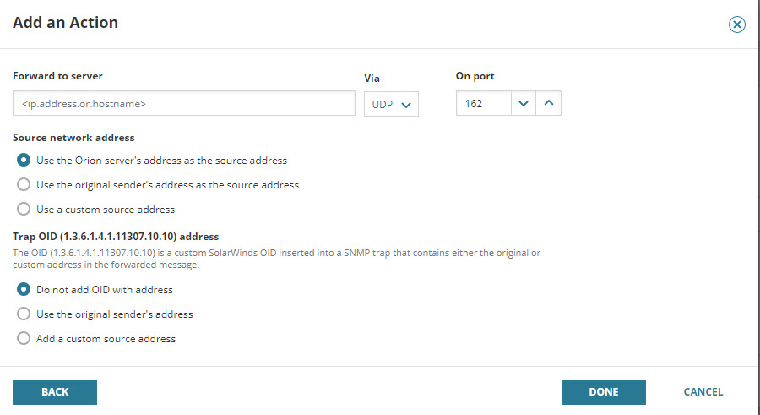Click the Forward to server label
This screenshot has height=415, width=760.
pyautogui.click(x=57, y=76)
